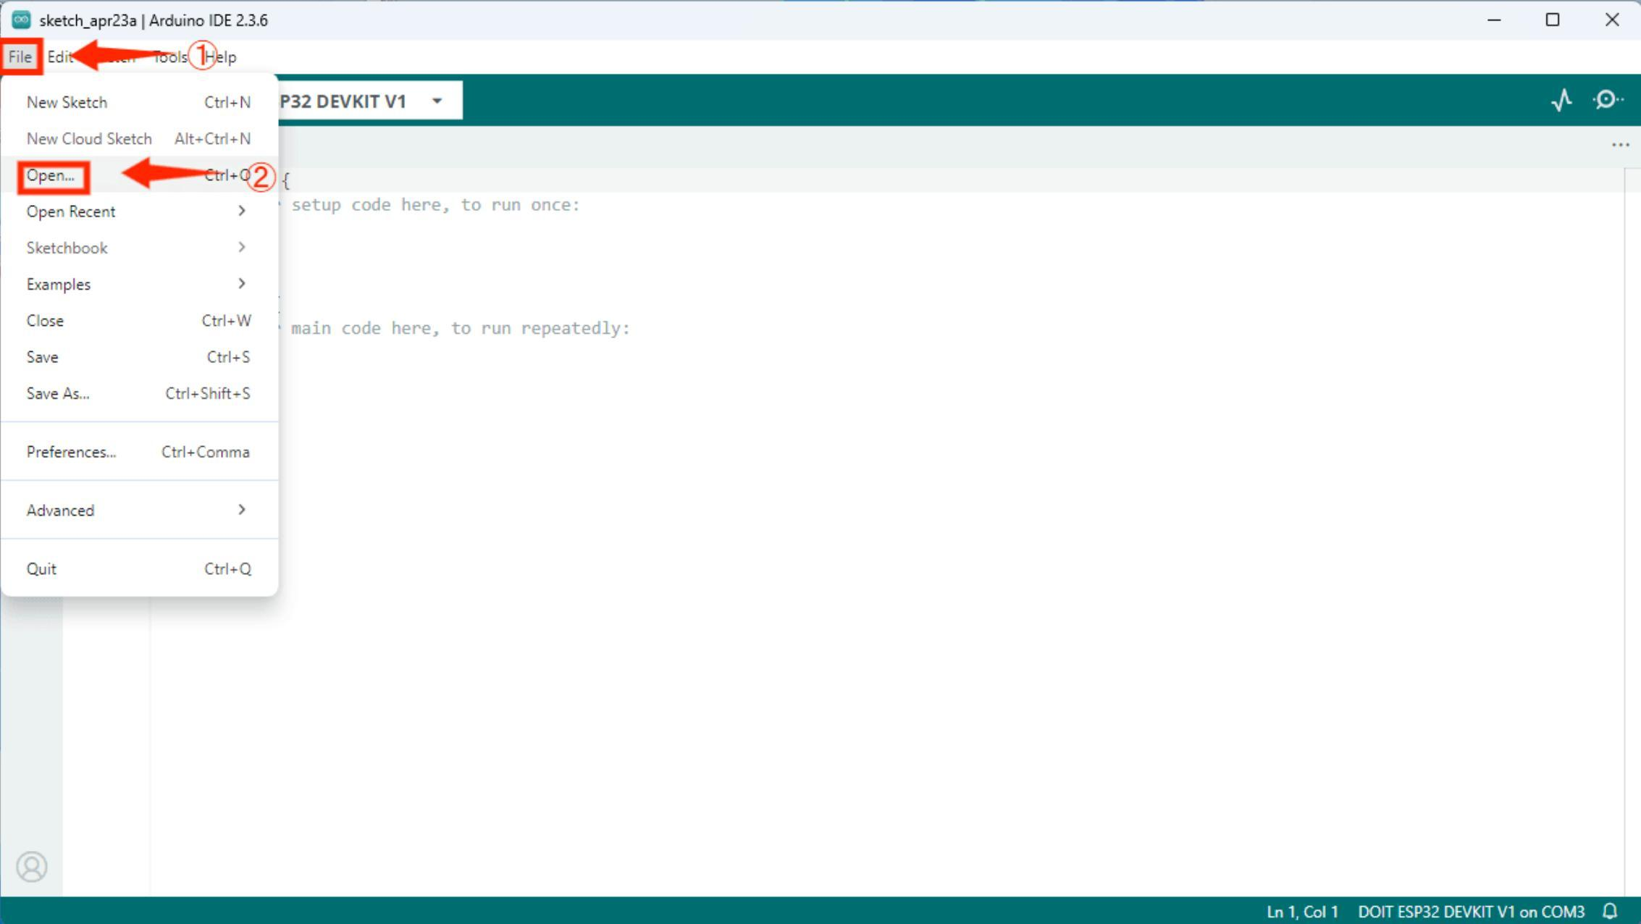1641x924 pixels.
Task: Expand the Examples submenu
Action: pyautogui.click(x=139, y=284)
